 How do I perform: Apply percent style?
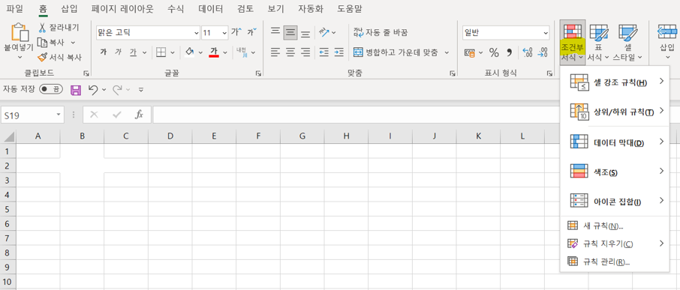[494, 52]
